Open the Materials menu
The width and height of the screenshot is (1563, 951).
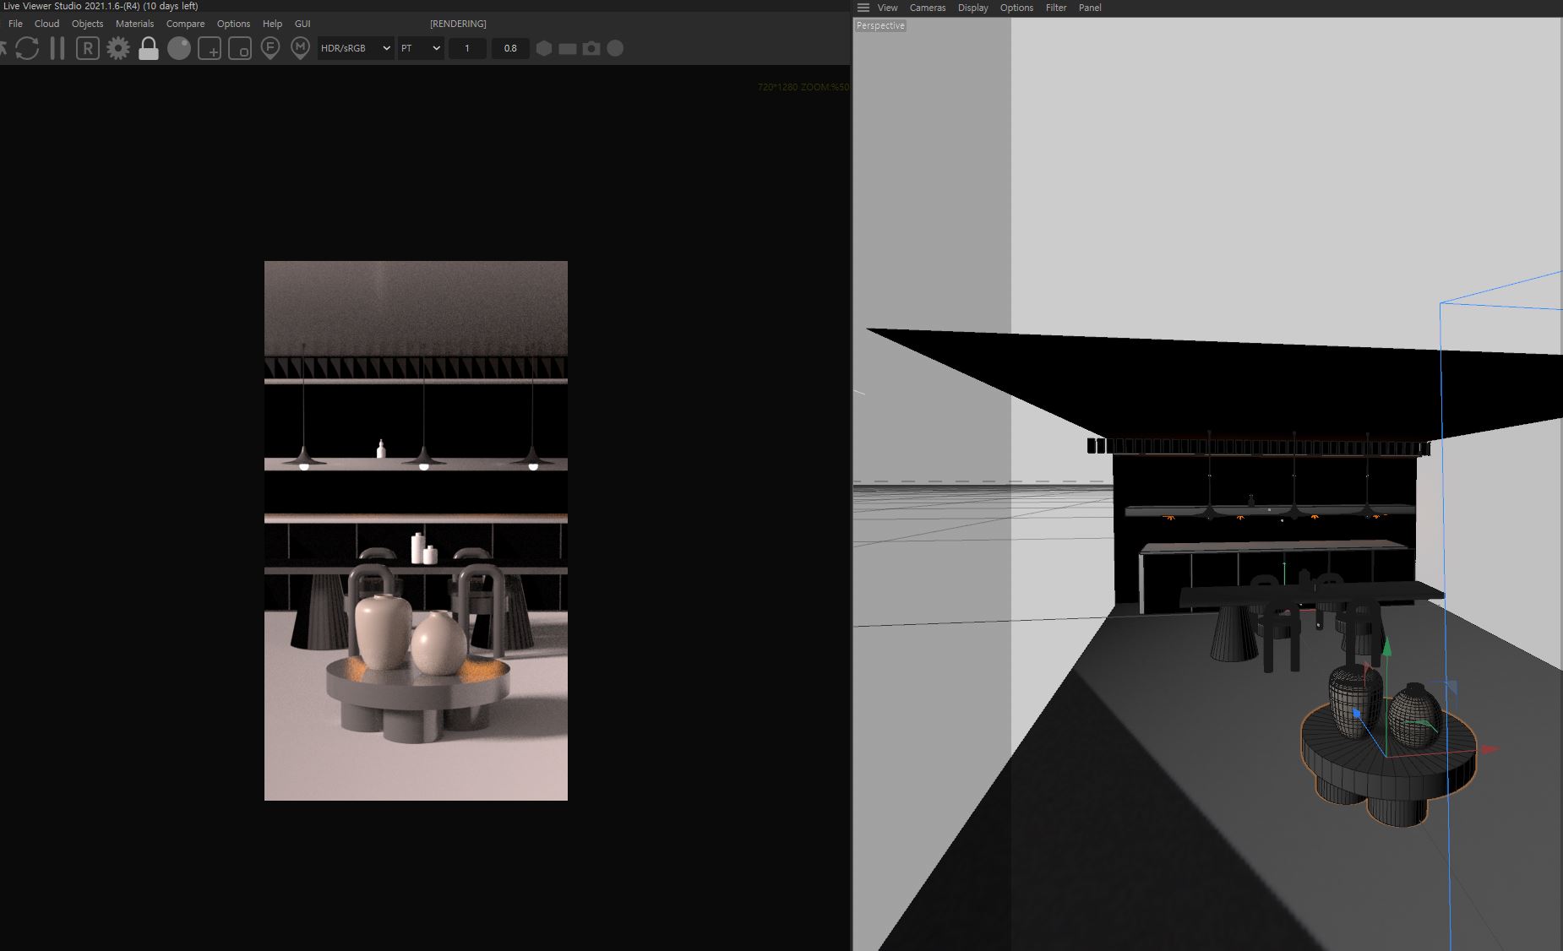134,24
